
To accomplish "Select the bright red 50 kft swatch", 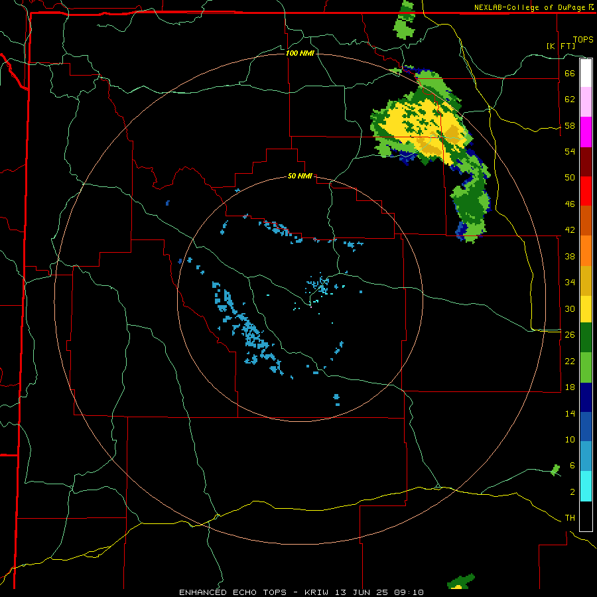I will coord(586,191).
